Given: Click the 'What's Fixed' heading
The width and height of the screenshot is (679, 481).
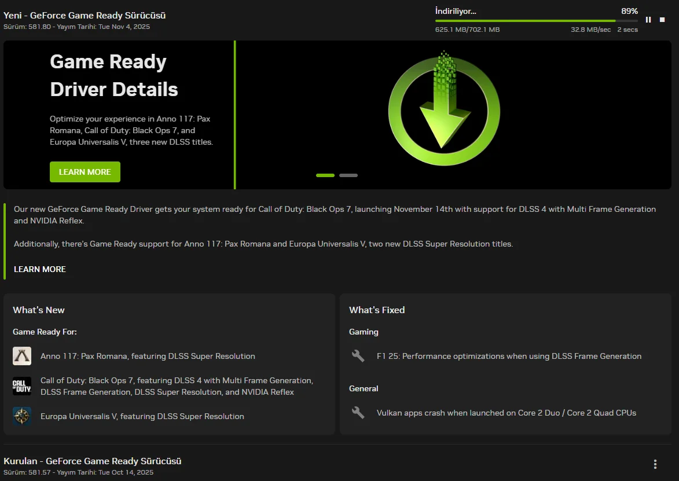Looking at the screenshot, I should (377, 310).
